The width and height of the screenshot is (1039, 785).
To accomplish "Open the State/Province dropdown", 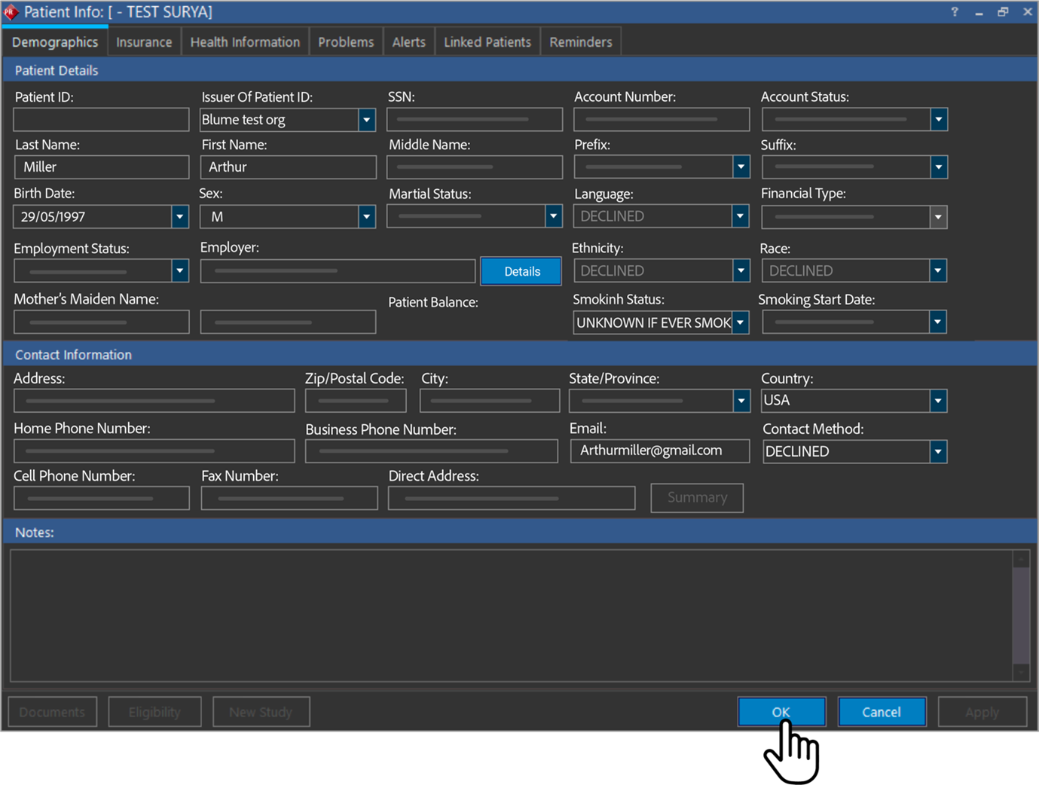I will tap(741, 401).
